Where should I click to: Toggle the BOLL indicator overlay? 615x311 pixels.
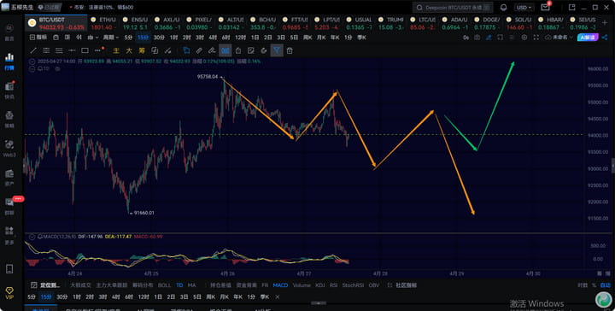pyautogui.click(x=164, y=285)
